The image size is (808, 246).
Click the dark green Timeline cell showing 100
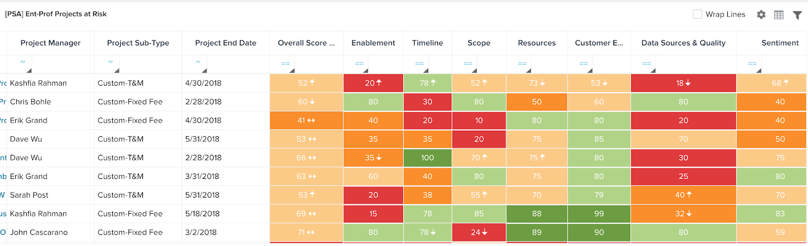[x=427, y=158]
